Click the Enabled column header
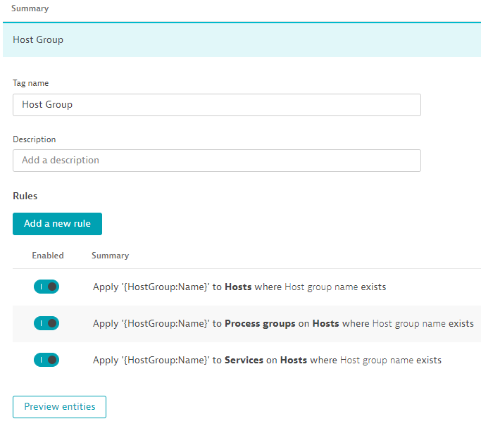 click(48, 256)
